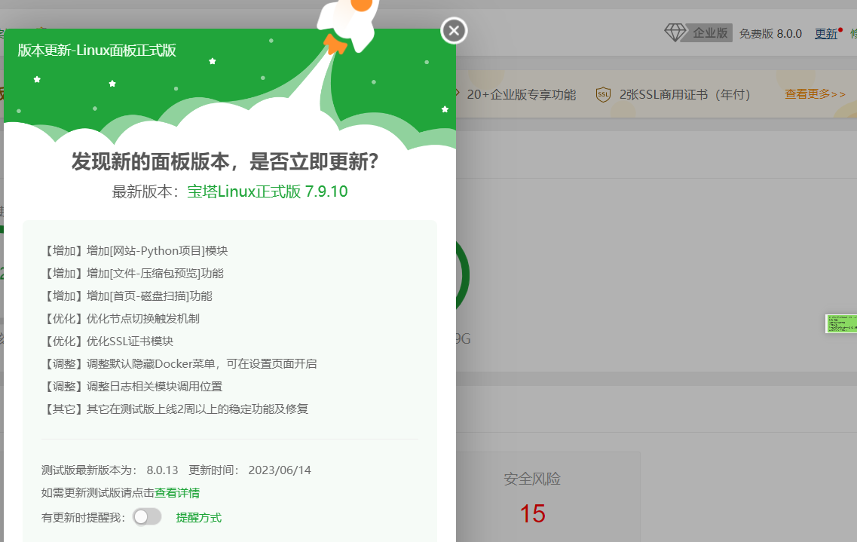Click the update date 2023/06/14
The height and width of the screenshot is (542, 857).
click(280, 470)
